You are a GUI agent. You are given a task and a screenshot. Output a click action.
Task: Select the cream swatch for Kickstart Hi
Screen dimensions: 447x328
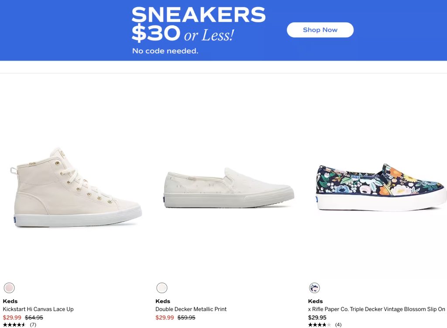coord(9,288)
